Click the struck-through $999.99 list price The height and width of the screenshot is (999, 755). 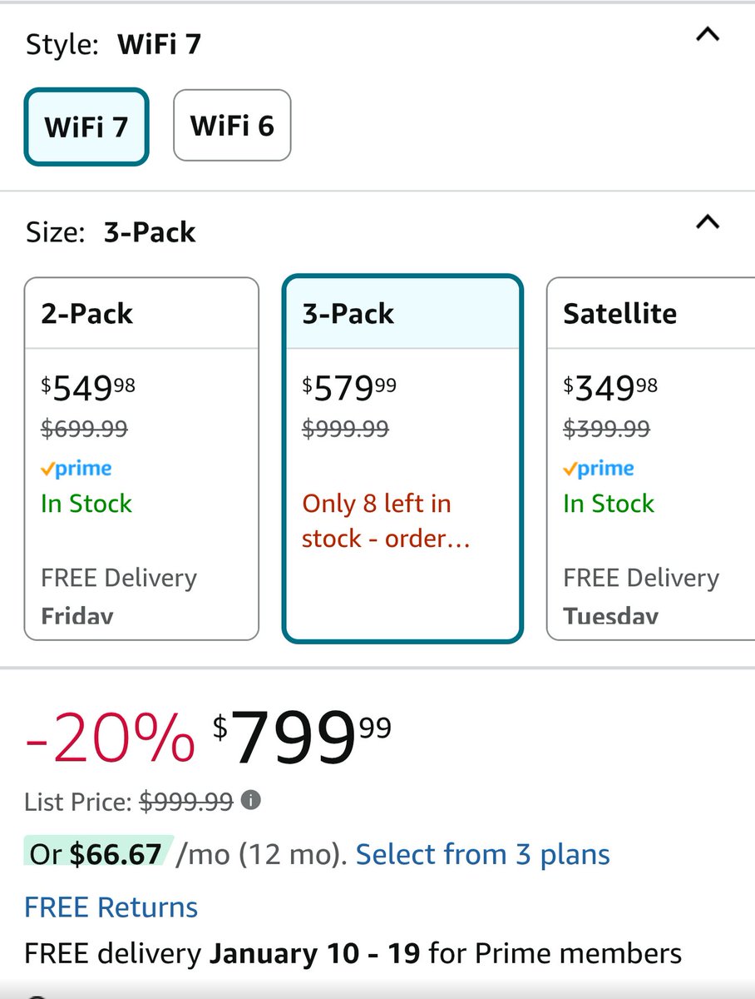tap(186, 802)
